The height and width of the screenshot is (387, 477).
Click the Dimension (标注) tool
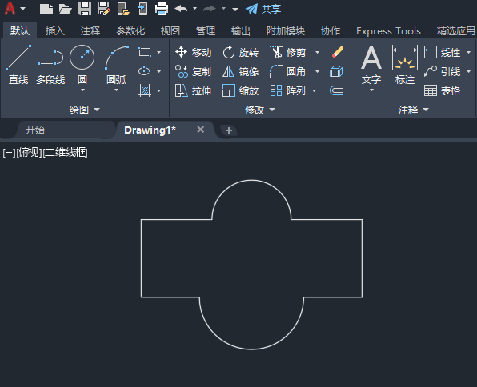pos(405,65)
